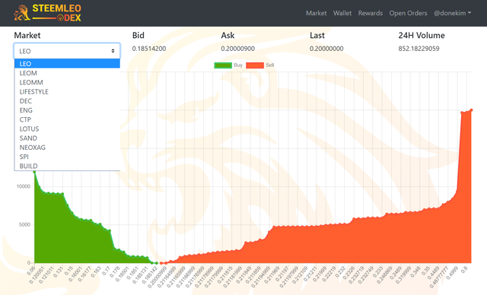Click the Ask value 0.20000900
The height and width of the screenshot is (295, 487).
click(x=238, y=49)
